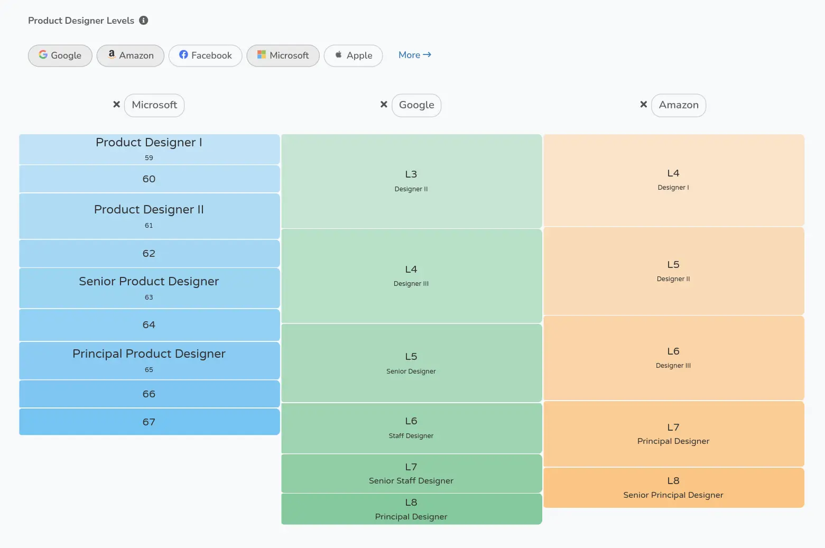Select the Microsoft logo icon
Image resolution: width=825 pixels, height=548 pixels.
[x=261, y=55]
